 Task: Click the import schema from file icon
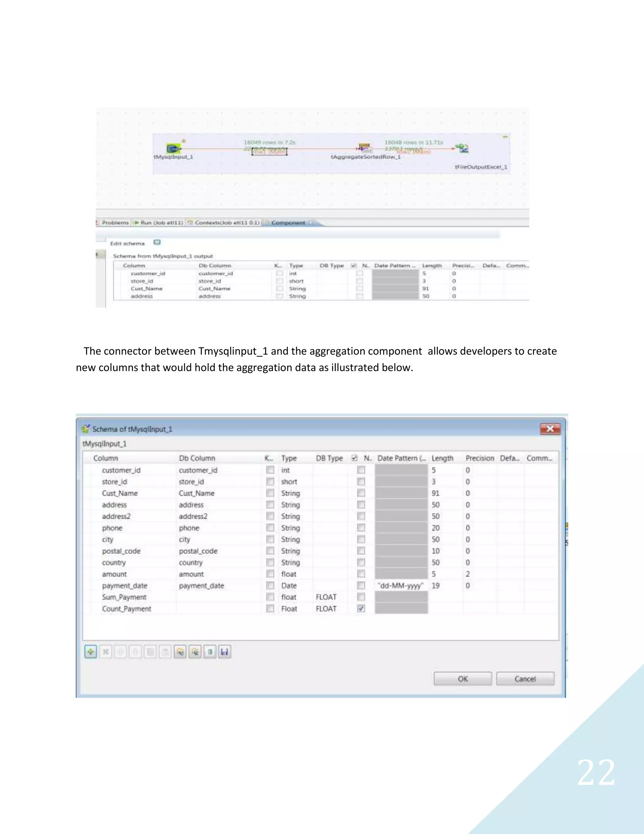pyautogui.click(x=180, y=652)
